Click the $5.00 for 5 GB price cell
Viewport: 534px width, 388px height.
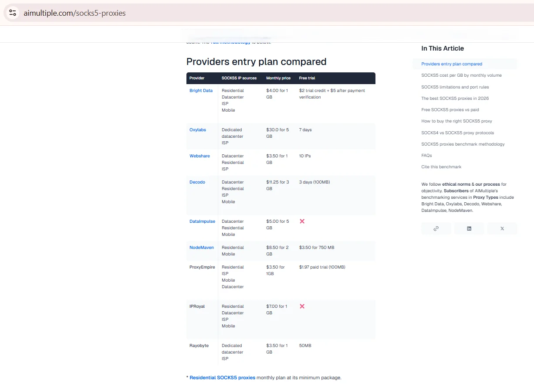[277, 225]
